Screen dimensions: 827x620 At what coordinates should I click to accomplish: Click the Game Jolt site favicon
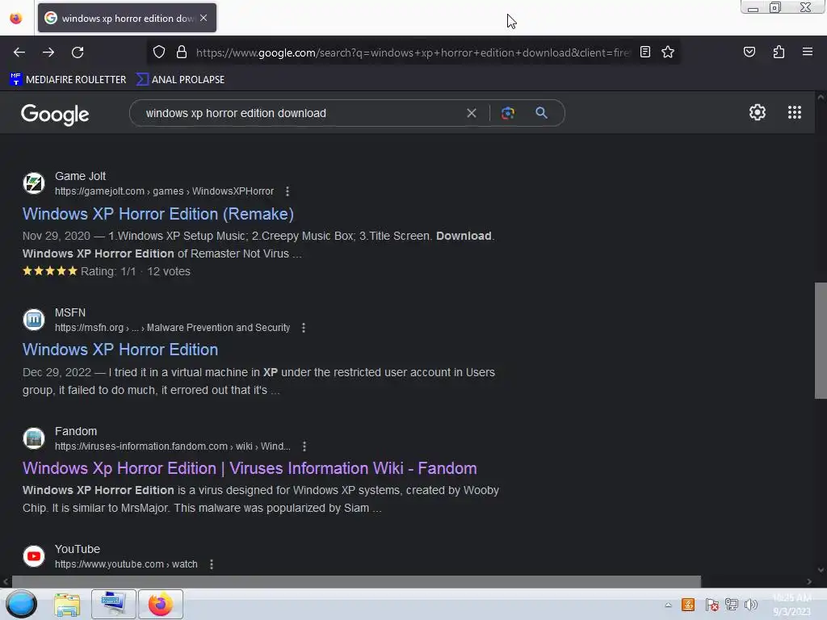[x=34, y=183]
